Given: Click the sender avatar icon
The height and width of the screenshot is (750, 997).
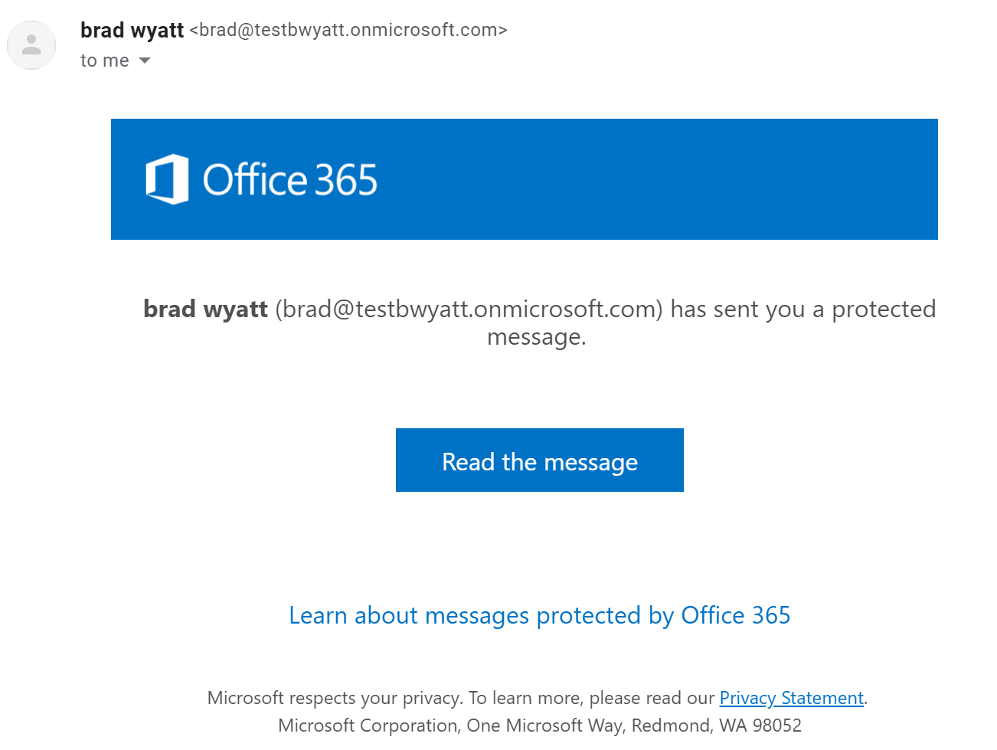Looking at the screenshot, I should [31, 45].
